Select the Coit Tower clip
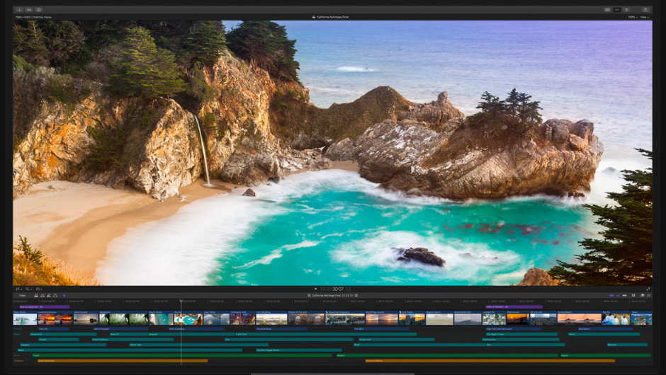Viewport: 666px width, 375px height. (412, 318)
